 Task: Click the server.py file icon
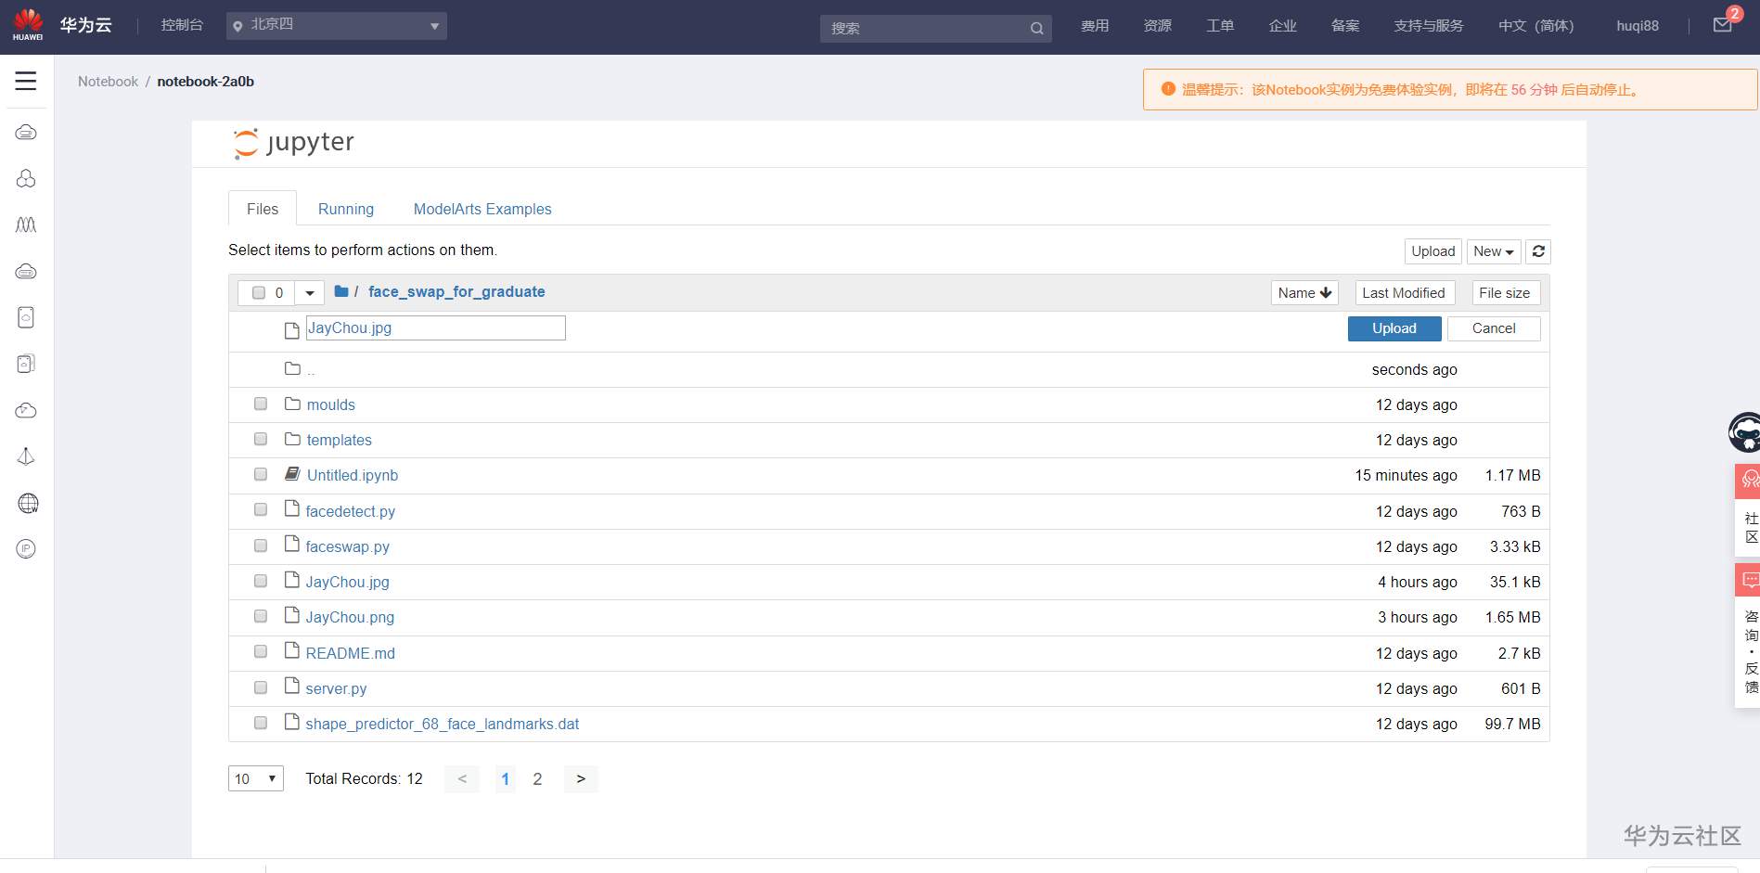pos(291,687)
